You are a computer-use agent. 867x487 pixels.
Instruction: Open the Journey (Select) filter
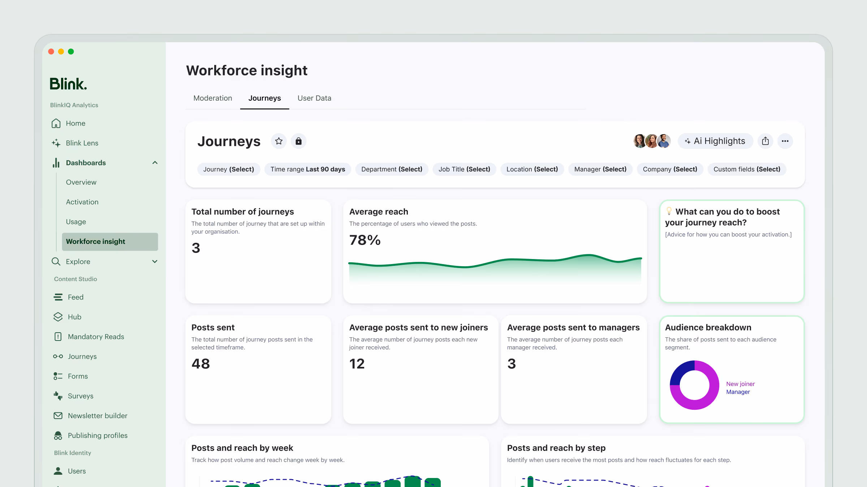click(229, 169)
